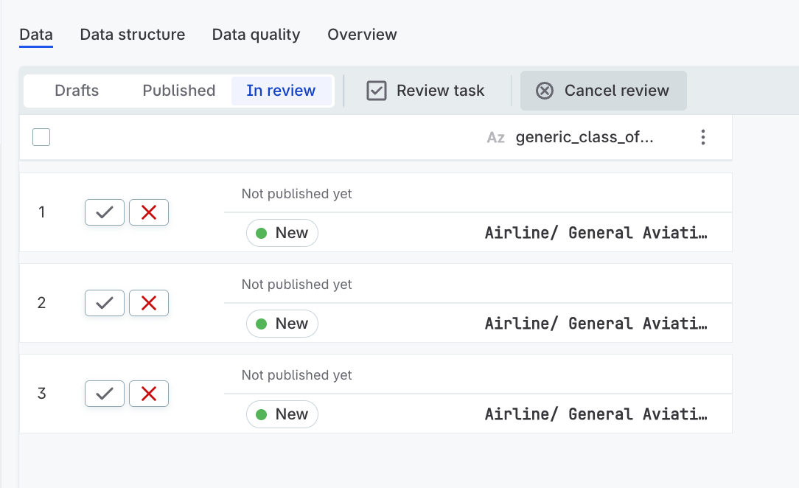Approve row 2 with the checkmark icon
This screenshot has height=488, width=799.
[x=104, y=302]
